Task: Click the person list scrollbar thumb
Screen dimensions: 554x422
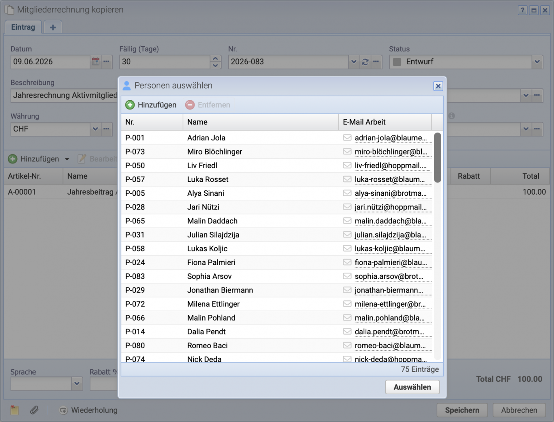Action: (438, 158)
